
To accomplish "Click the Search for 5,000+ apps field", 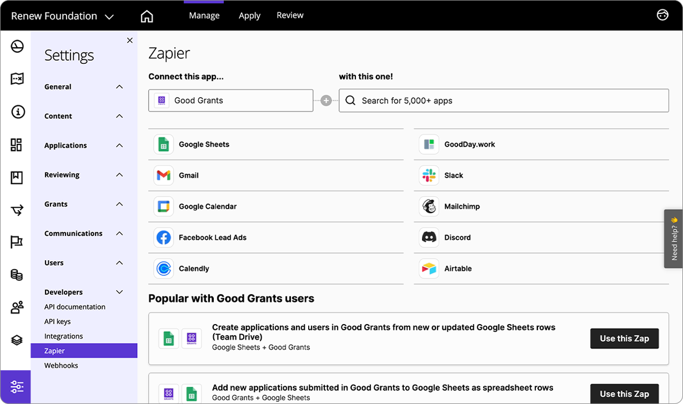I will 504,100.
